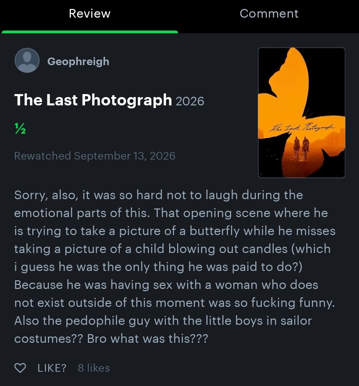Image resolution: width=359 pixels, height=386 pixels.
Task: Select the closing line 'Bro what was this???'
Action: (x=148, y=338)
